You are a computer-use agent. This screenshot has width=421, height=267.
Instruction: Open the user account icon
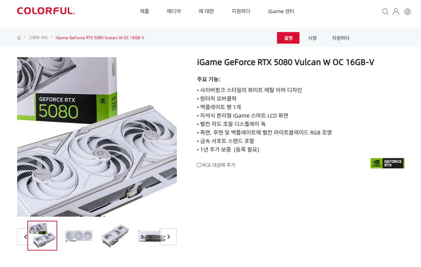point(396,11)
